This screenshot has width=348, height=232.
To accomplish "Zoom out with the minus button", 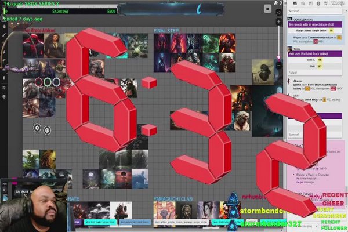I will coord(279,66).
